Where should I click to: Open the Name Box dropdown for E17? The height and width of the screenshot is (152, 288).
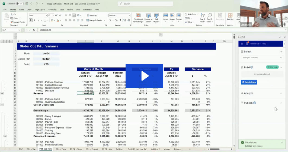click(19, 30)
